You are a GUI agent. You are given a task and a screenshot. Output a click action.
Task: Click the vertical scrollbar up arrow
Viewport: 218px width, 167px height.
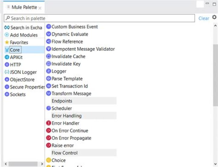click(215, 26)
